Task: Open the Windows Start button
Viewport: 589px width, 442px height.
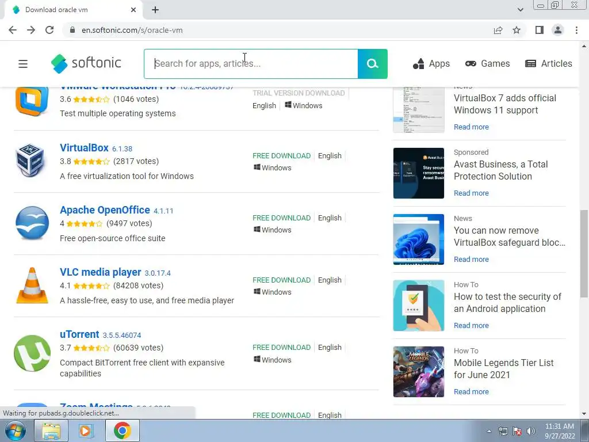Action: click(14, 430)
